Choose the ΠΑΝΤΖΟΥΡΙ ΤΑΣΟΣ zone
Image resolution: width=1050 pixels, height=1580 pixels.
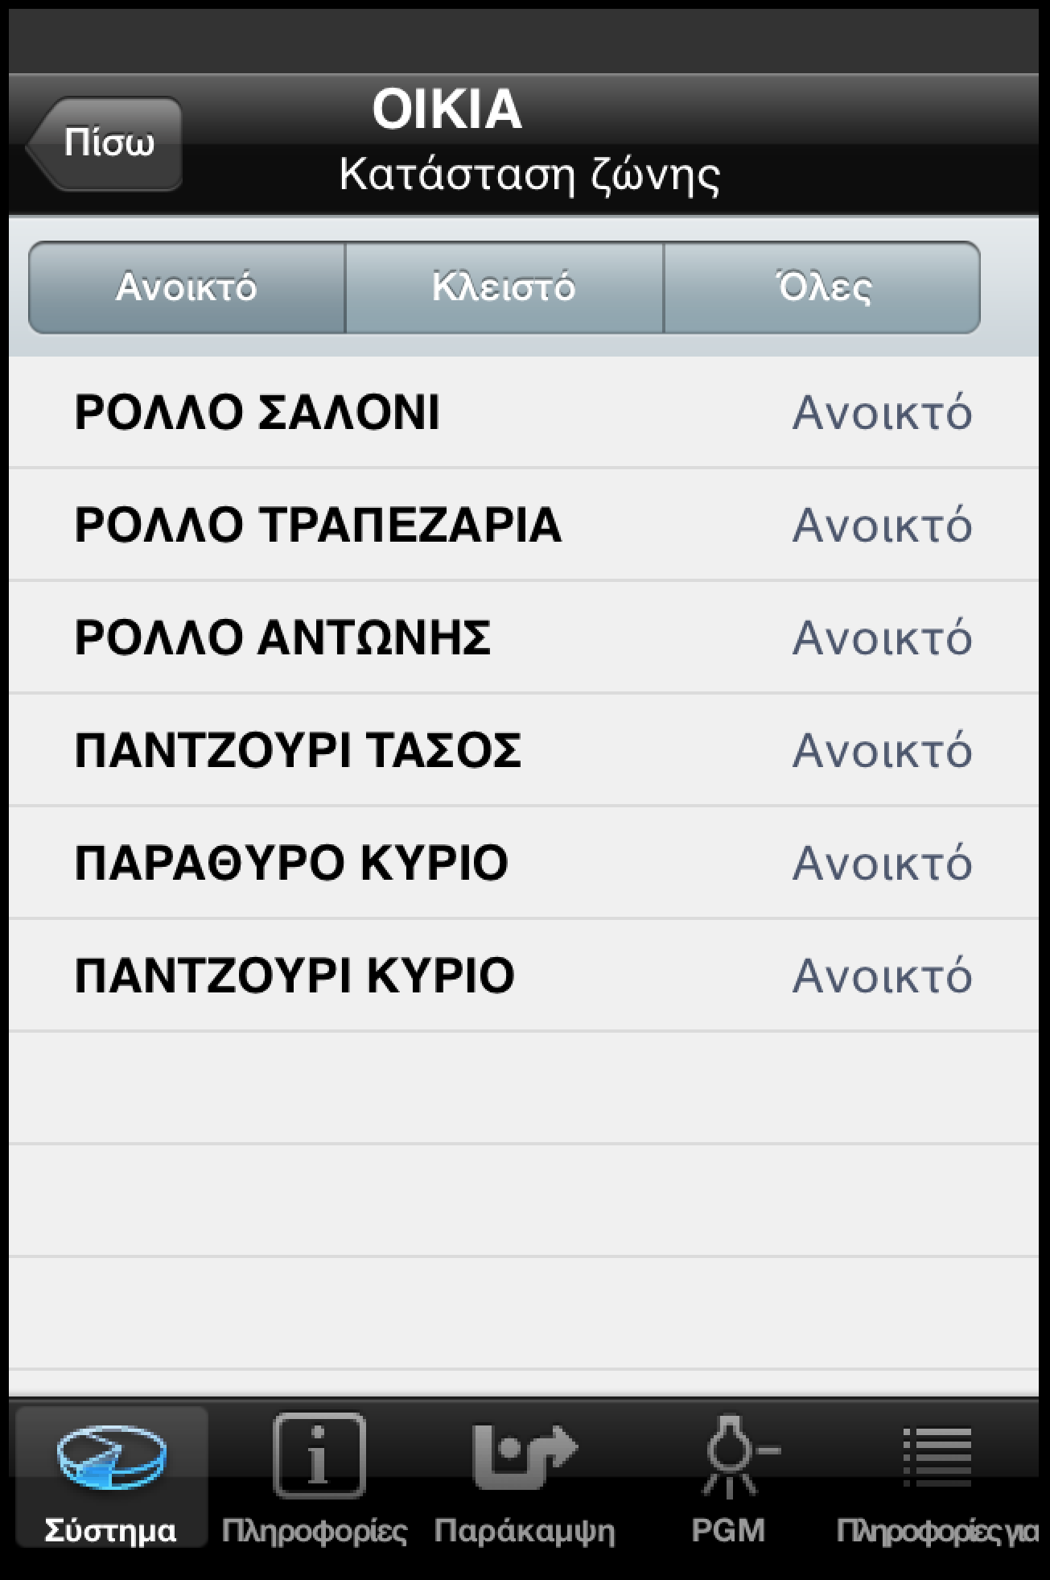click(298, 750)
